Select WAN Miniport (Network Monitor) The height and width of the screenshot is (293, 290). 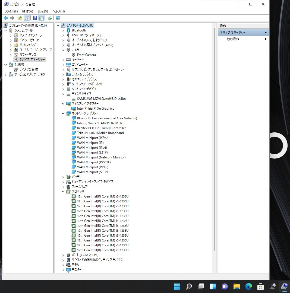101,157
